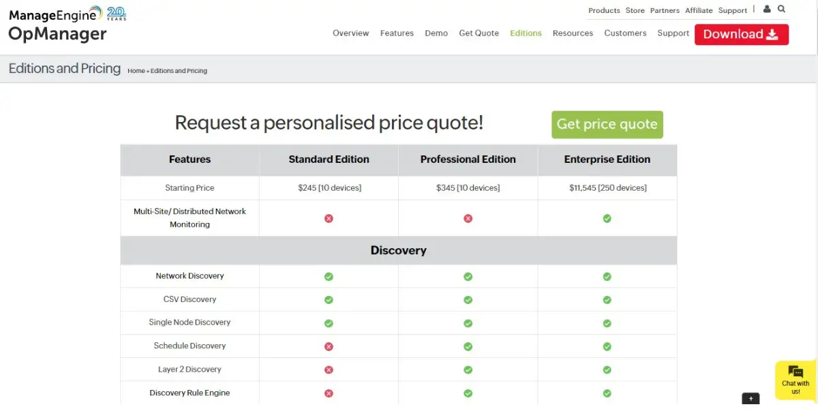Click the Get price quote button
Image resolution: width=818 pixels, height=409 pixels.
607,125
